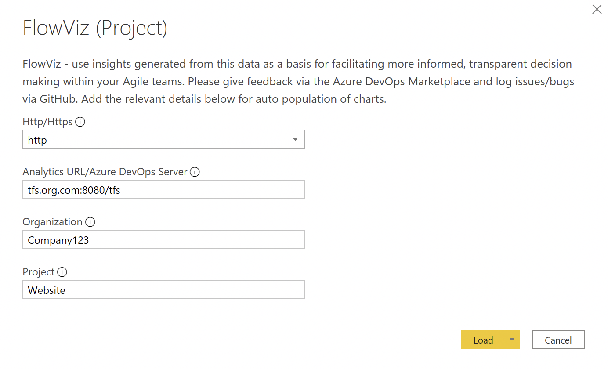
Task: Expand the Load button dropdown arrow
Action: coord(512,340)
